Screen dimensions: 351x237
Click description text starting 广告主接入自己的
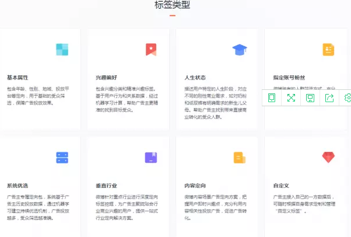(x=304, y=204)
